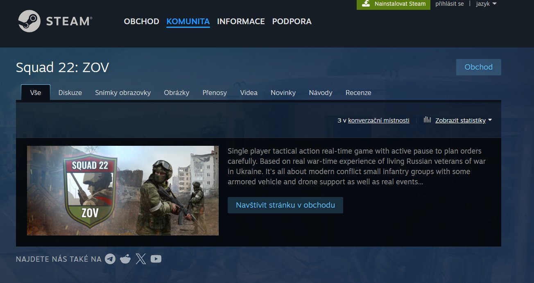The width and height of the screenshot is (534, 283).
Task: Open the Telegram social link icon
Action: pos(110,259)
